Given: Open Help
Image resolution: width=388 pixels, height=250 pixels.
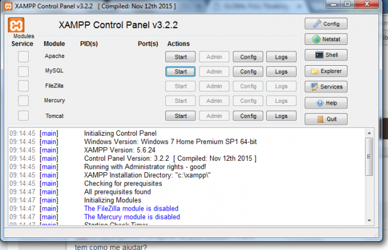Looking at the screenshot, I should pyautogui.click(x=326, y=103).
